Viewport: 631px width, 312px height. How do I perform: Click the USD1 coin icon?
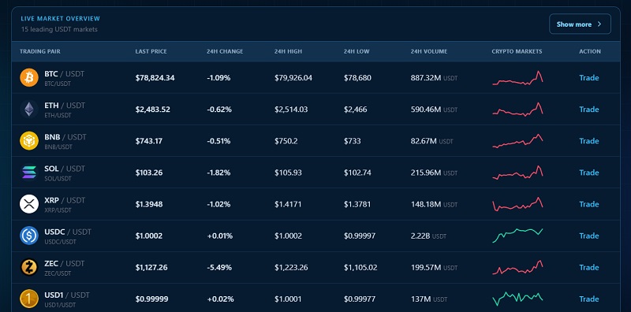pyautogui.click(x=29, y=299)
